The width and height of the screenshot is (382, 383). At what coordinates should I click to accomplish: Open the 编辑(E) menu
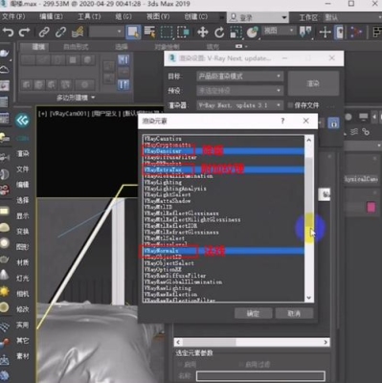click(x=51, y=16)
